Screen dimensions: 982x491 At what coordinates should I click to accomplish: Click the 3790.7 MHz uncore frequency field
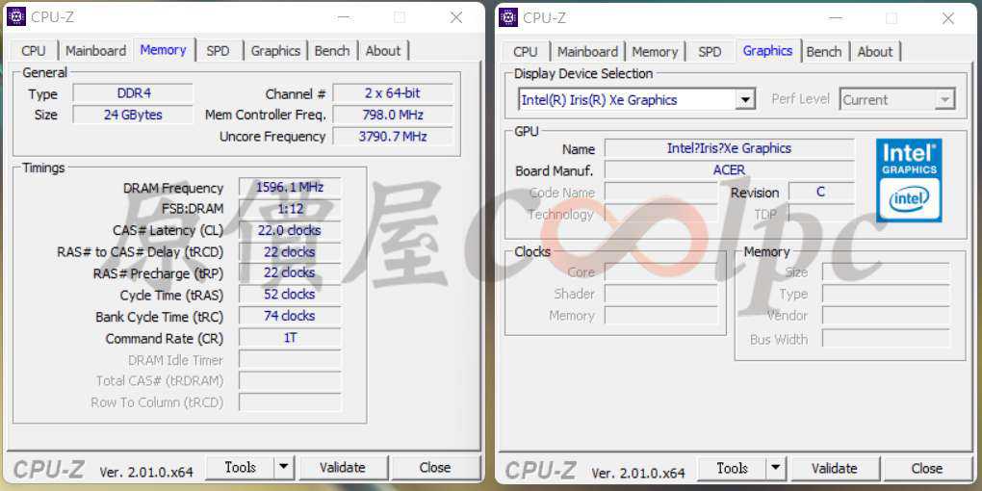tap(393, 136)
